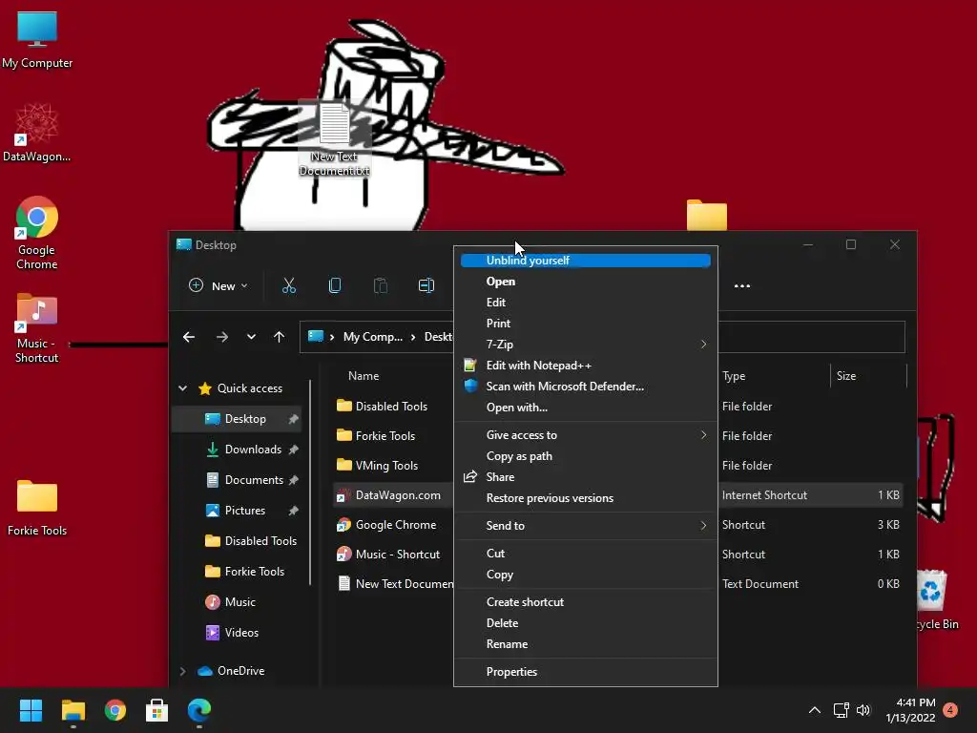Select New Text Document.txt on the desktop
Image resolution: width=977 pixels, height=733 pixels.
[x=335, y=139]
